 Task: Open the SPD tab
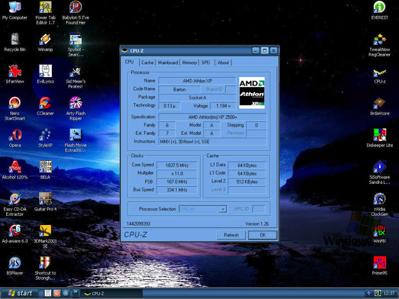(206, 62)
